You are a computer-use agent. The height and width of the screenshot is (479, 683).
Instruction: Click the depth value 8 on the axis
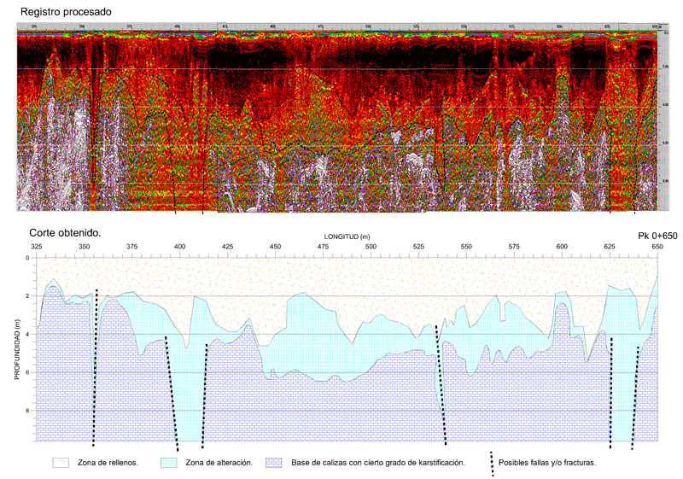coord(27,411)
